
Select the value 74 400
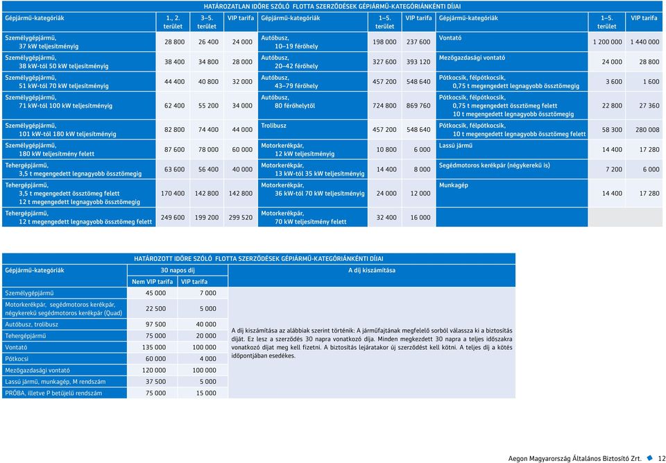tap(209, 130)
